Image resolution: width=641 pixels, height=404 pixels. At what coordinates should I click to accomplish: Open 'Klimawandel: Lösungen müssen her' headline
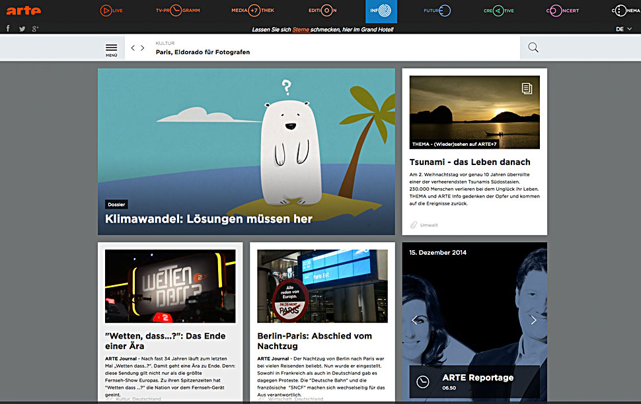(208, 219)
